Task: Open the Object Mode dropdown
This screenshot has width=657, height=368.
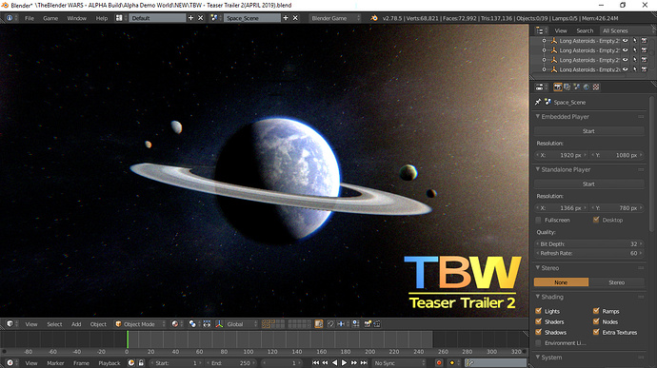Action: point(140,324)
